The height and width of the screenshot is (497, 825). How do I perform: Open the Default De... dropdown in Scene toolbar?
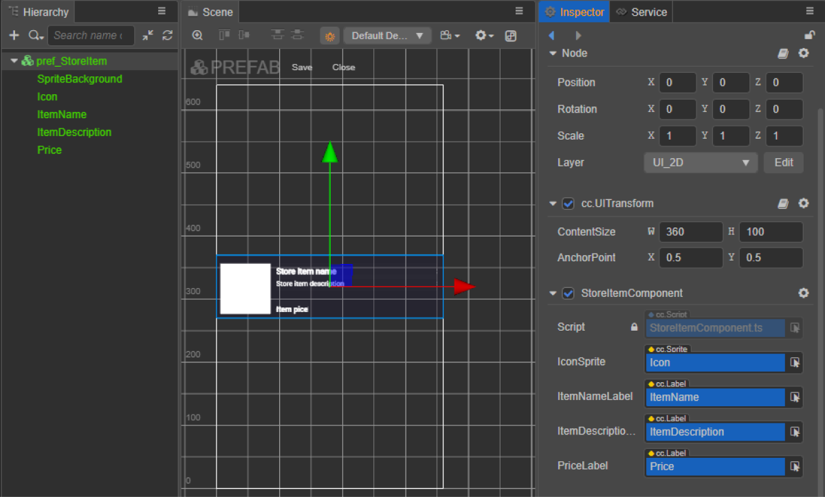pos(387,36)
